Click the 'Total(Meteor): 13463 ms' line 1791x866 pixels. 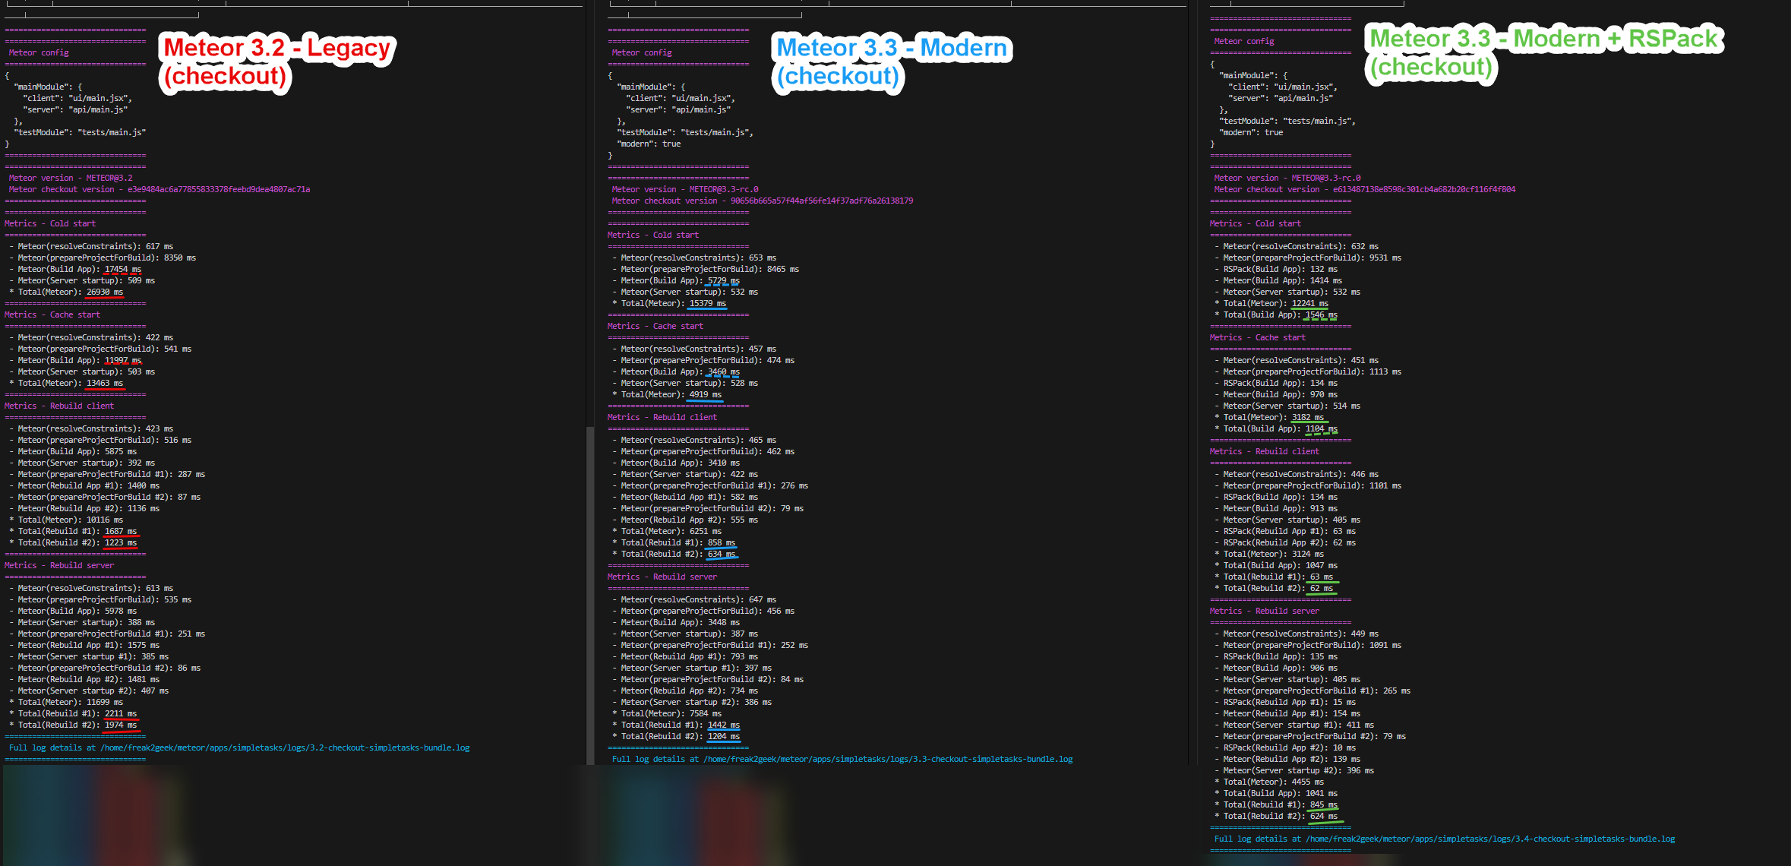point(66,383)
